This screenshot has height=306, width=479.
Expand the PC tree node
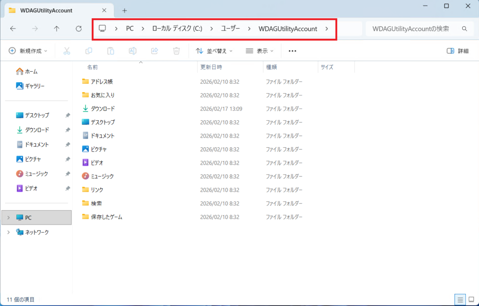tap(8, 218)
